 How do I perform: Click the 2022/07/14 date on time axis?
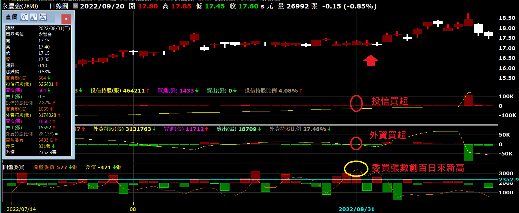(21, 209)
